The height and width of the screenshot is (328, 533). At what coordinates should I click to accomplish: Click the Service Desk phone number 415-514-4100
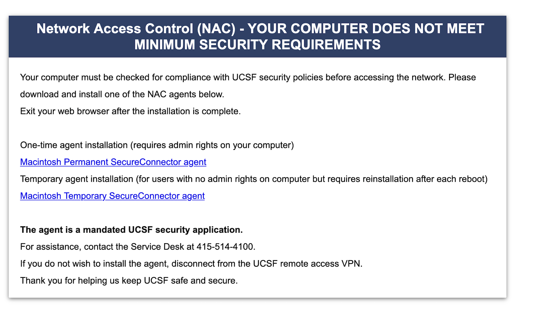[x=225, y=247]
